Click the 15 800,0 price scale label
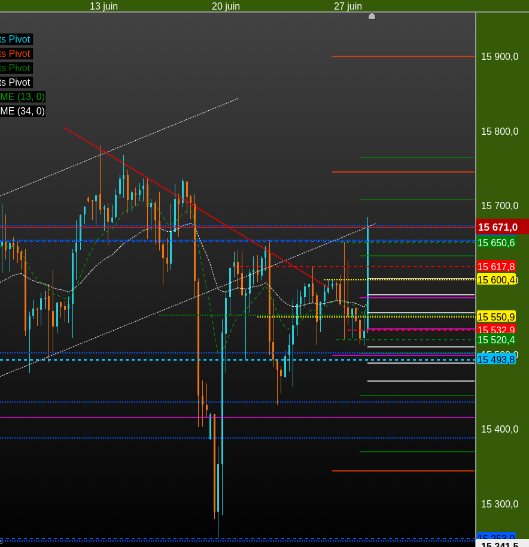The height and width of the screenshot is (547, 529). point(500,132)
